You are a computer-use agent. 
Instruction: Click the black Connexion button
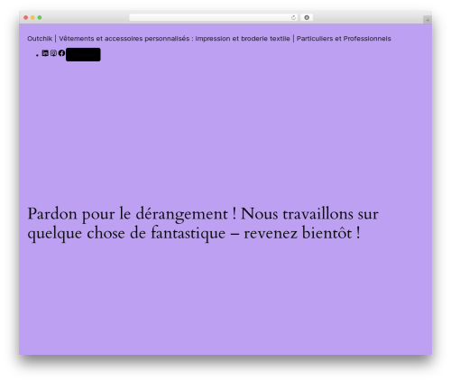click(83, 54)
